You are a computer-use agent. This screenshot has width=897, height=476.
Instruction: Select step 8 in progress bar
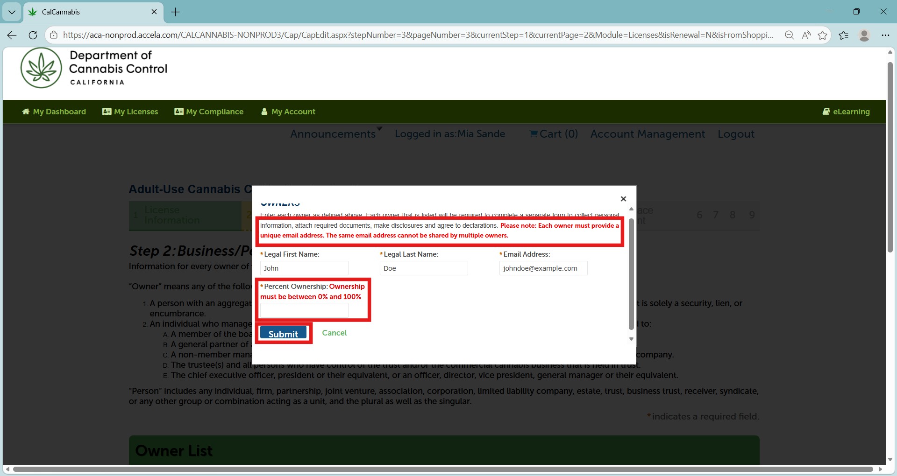(733, 215)
